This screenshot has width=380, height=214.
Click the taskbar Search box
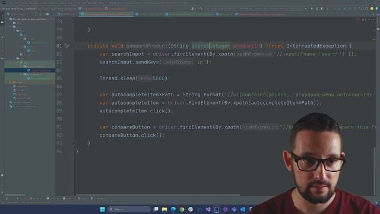(x=129, y=209)
